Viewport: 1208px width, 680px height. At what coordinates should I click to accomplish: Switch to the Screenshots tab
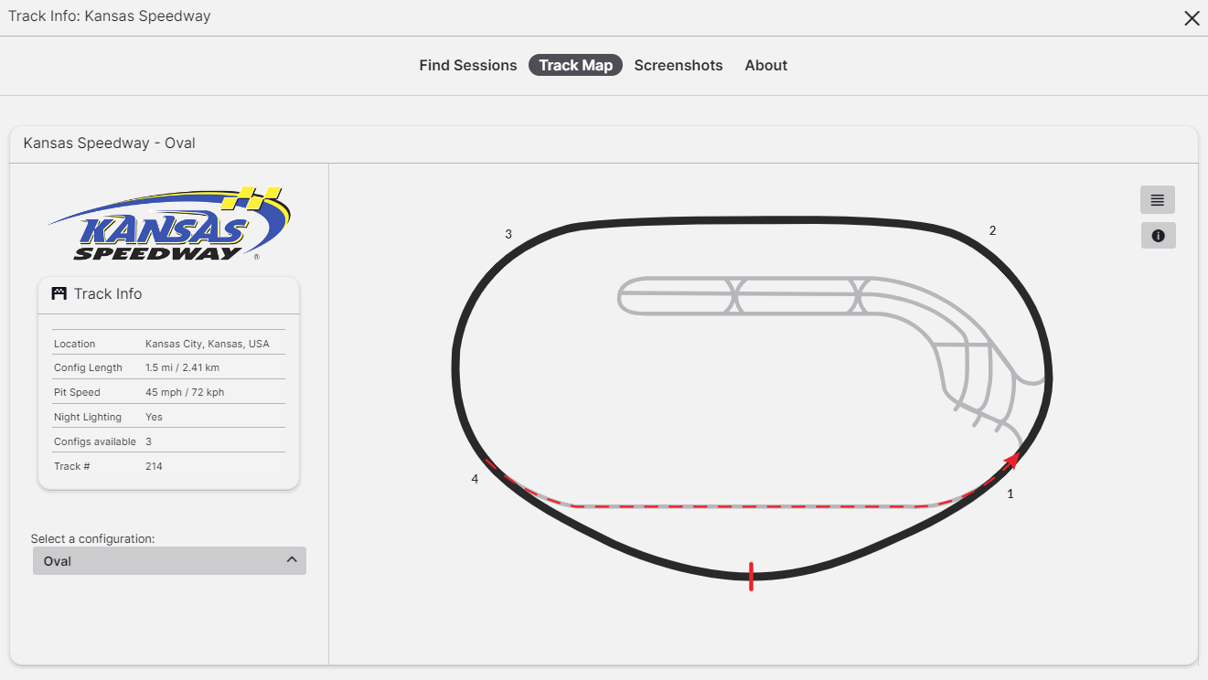[x=679, y=65]
